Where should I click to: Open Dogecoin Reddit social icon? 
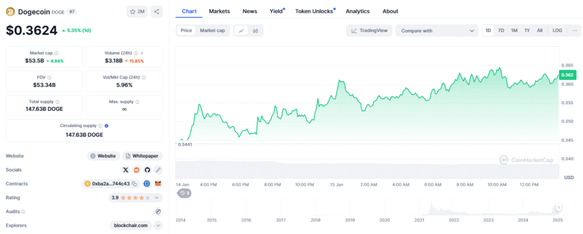click(137, 170)
